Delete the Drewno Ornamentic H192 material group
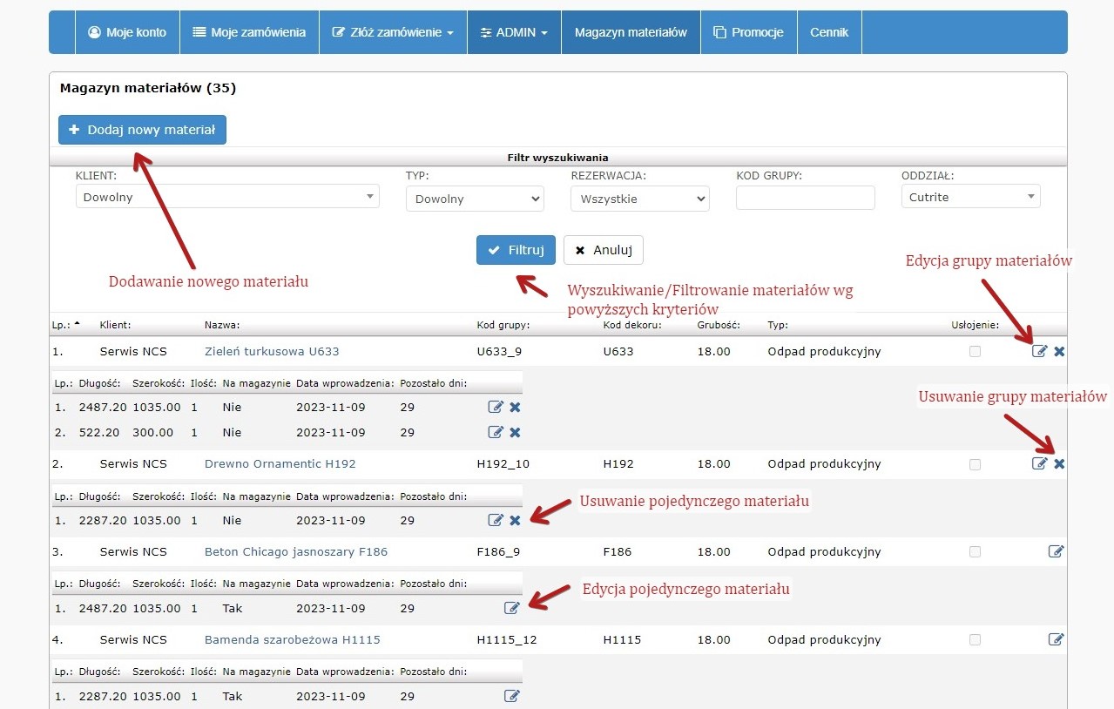The height and width of the screenshot is (709, 1114). point(1059,464)
